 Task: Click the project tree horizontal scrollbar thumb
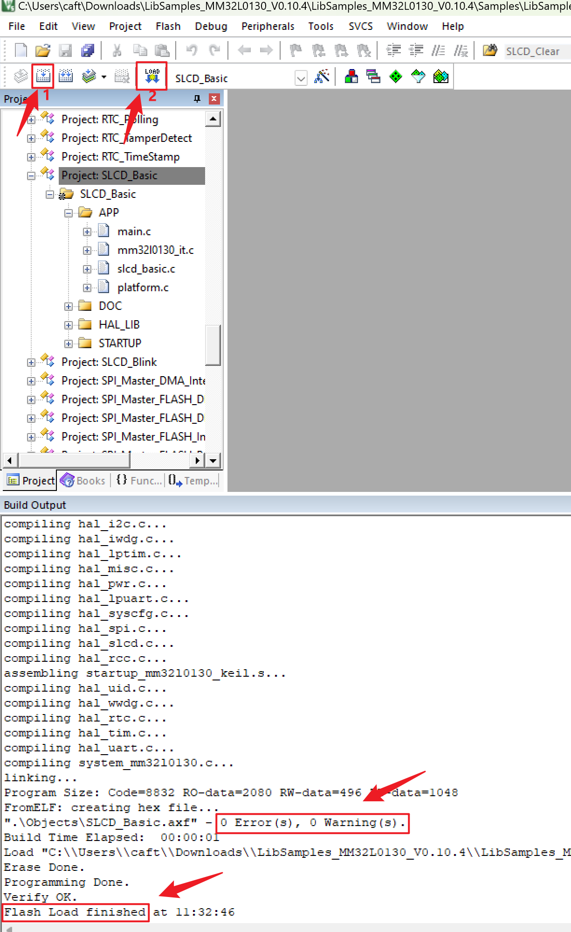coord(74,461)
